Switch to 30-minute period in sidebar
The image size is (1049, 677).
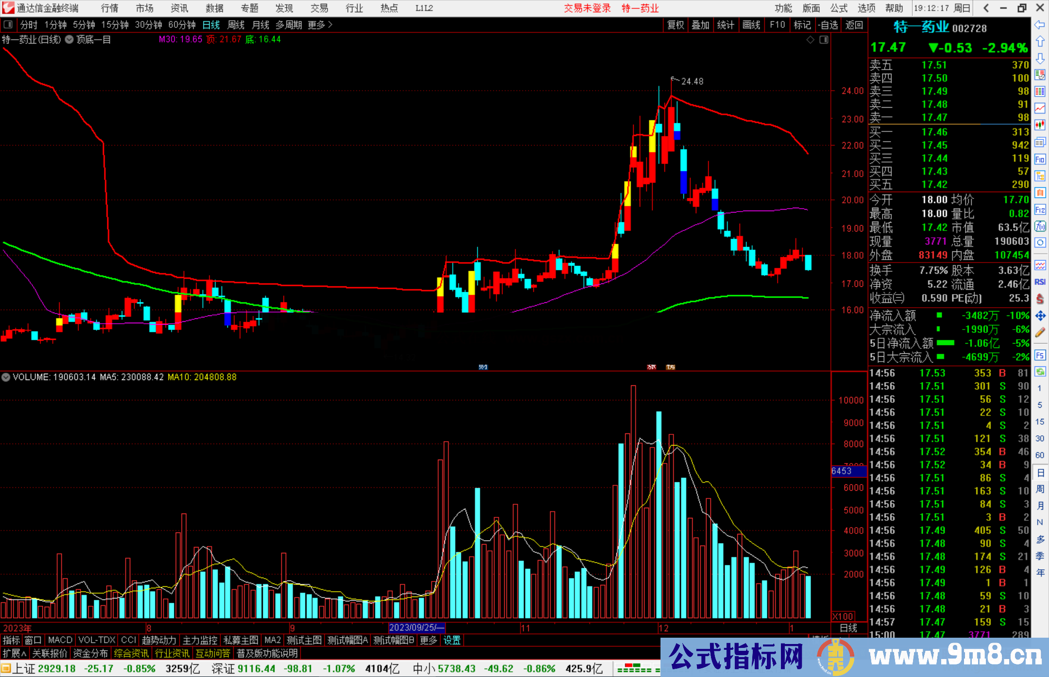click(1039, 439)
